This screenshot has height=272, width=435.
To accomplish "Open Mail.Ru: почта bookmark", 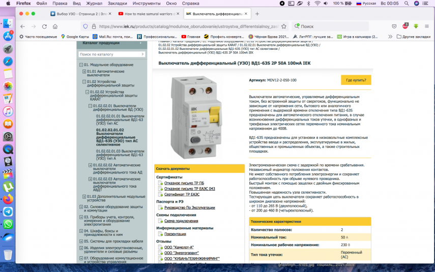I will pos(112,37).
